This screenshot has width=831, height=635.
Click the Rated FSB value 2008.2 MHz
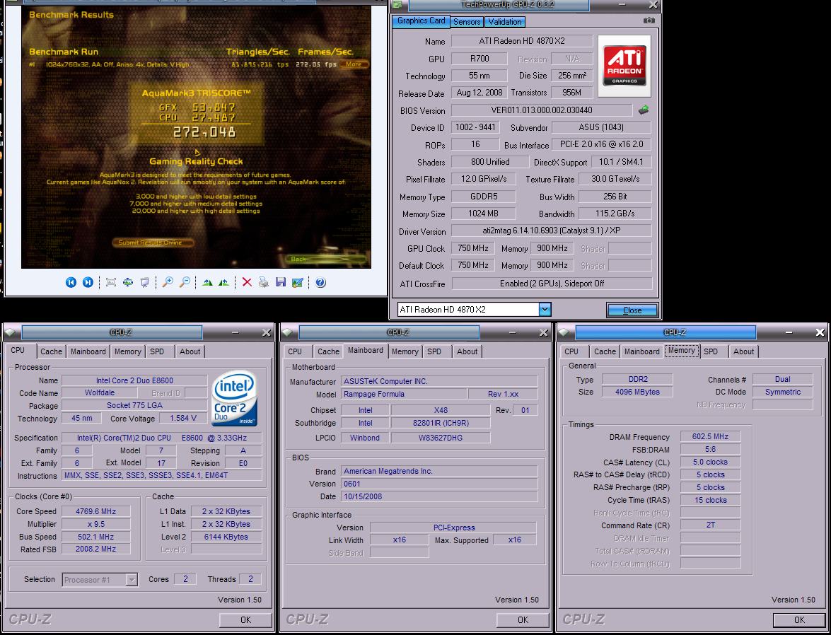point(95,549)
